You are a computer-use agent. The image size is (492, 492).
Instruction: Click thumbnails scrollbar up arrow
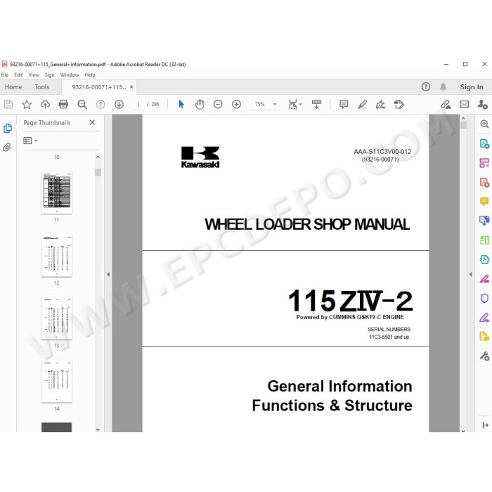[98, 157]
